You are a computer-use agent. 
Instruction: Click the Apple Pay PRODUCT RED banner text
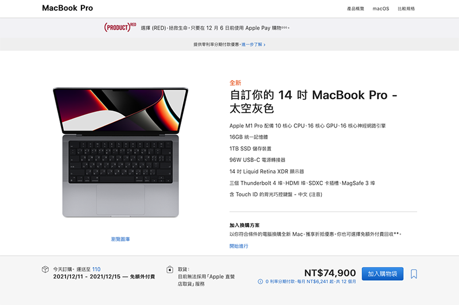215,28
